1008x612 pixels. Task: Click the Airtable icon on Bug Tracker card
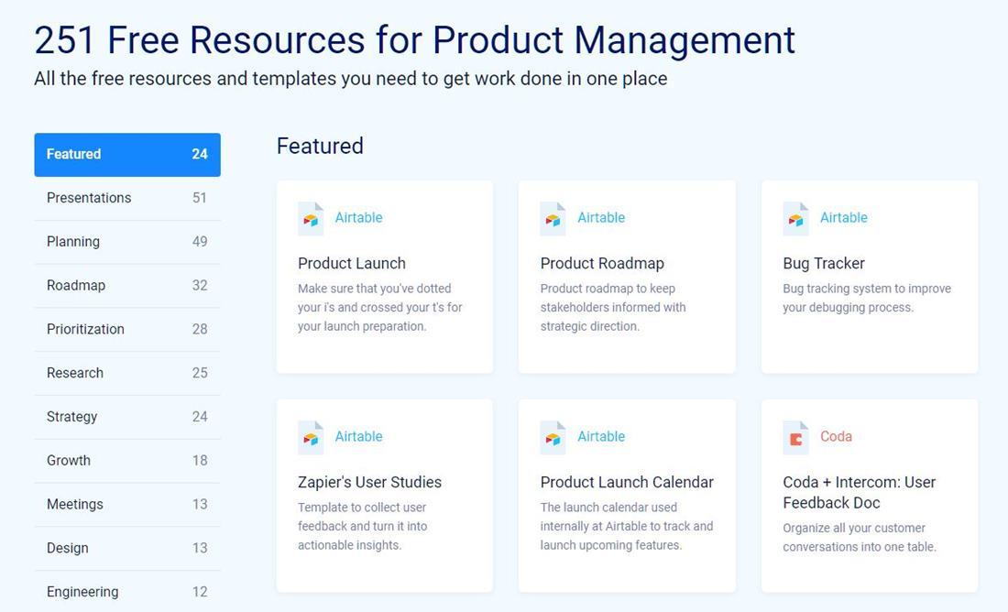[795, 219]
